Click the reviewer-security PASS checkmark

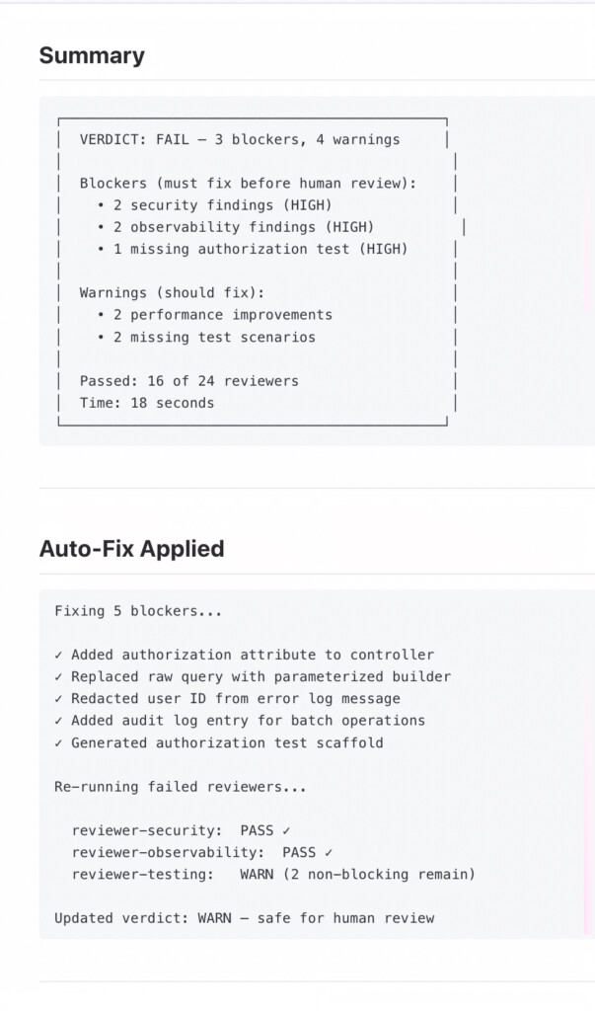(x=286, y=831)
